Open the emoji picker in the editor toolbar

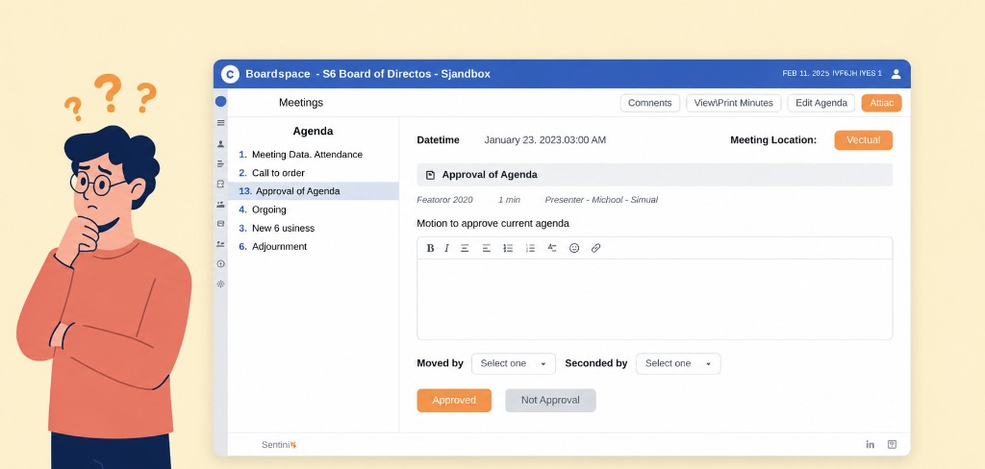tap(574, 248)
